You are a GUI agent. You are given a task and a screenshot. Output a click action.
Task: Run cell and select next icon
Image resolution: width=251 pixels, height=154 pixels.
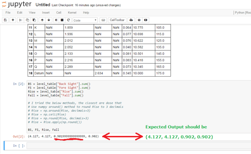pyautogui.click(x=56, y=20)
